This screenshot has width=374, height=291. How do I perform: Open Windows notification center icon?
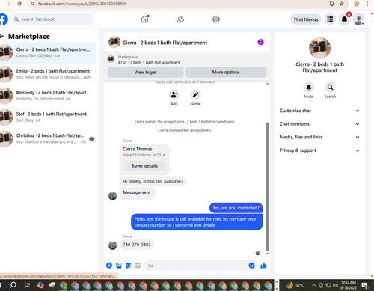click(365, 285)
